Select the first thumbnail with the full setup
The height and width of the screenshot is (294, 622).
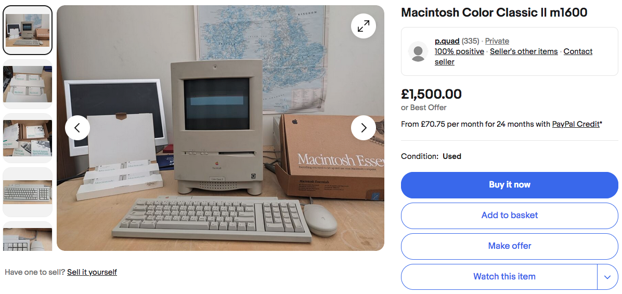[28, 30]
